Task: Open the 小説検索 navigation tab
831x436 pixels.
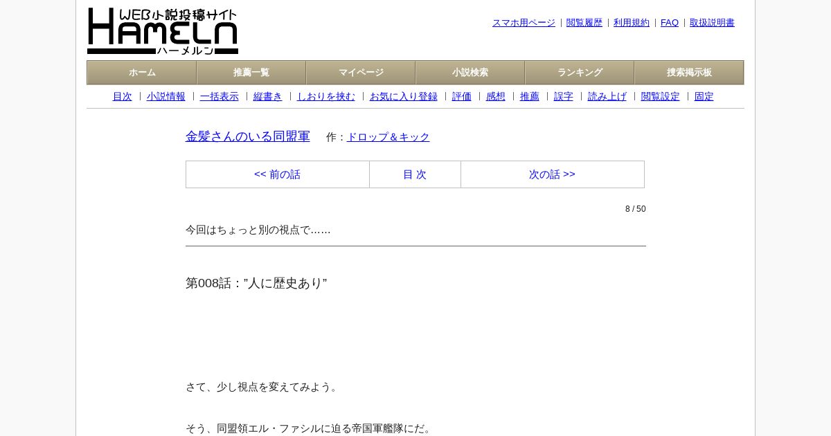Action: click(x=470, y=73)
